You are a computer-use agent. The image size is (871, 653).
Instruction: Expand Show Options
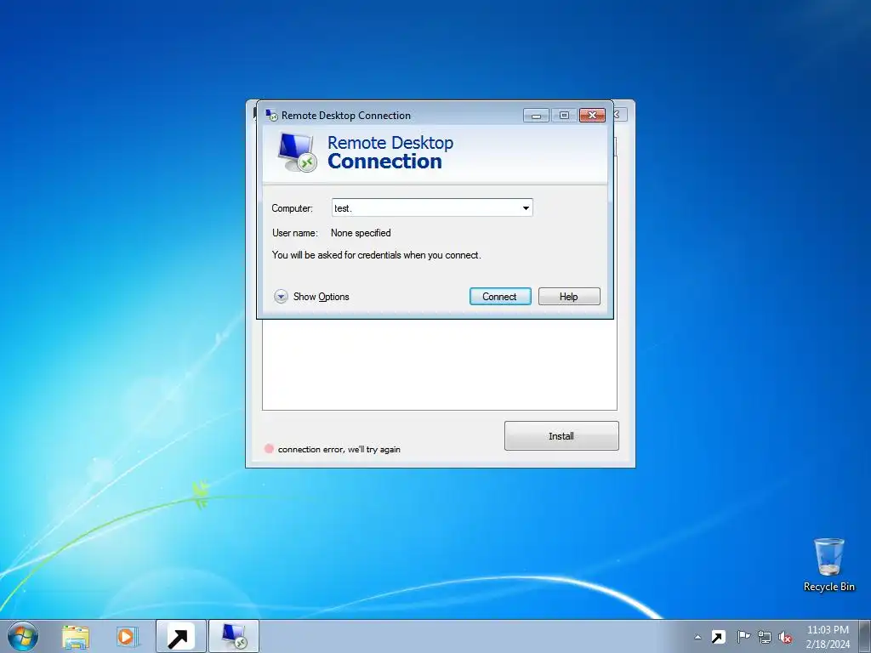(x=311, y=297)
